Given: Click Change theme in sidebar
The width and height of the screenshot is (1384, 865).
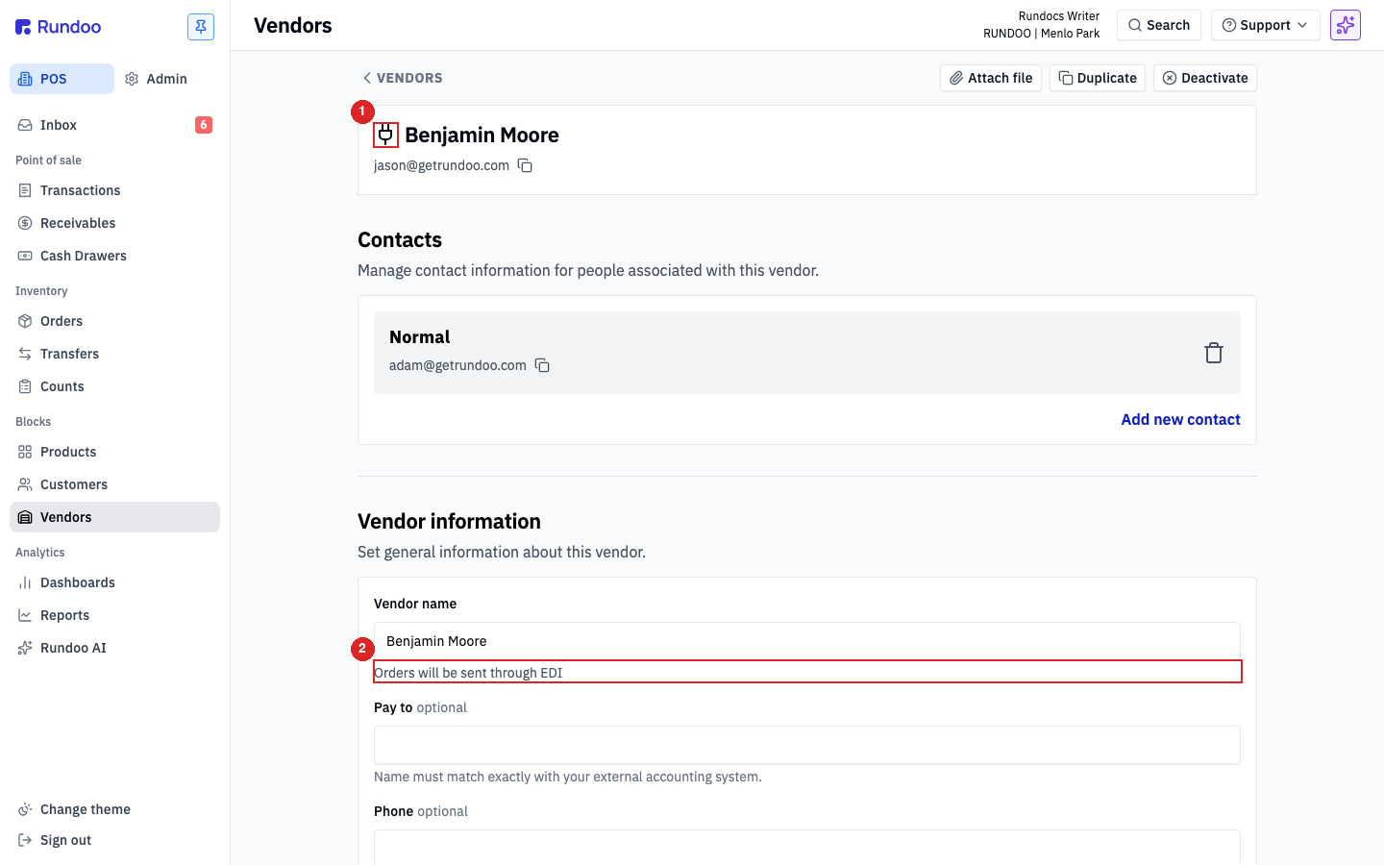Looking at the screenshot, I should click(114, 809).
